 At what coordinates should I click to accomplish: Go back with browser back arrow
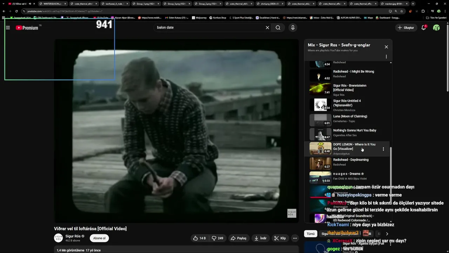(4, 11)
